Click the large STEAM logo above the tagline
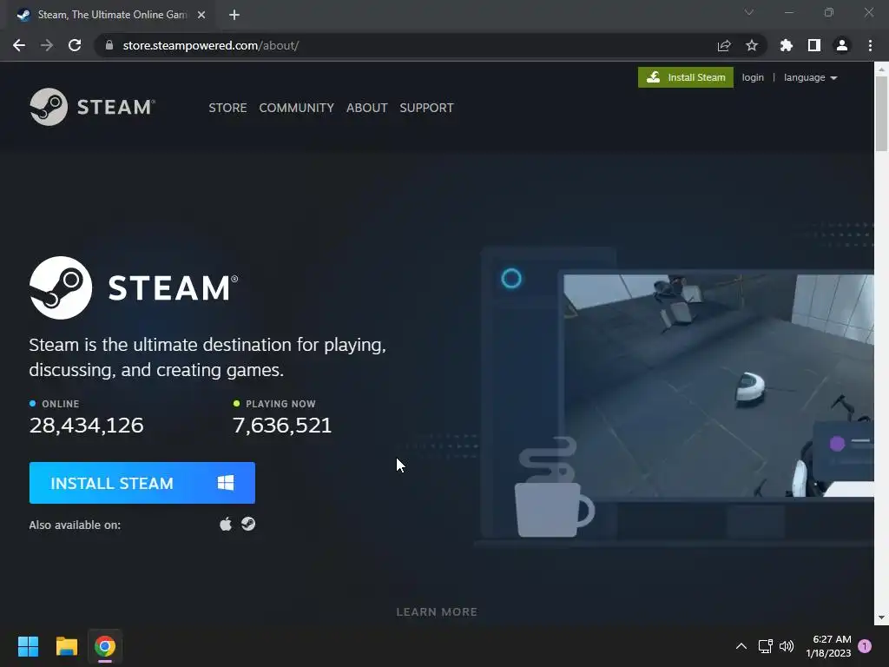889x667 pixels. tap(134, 287)
